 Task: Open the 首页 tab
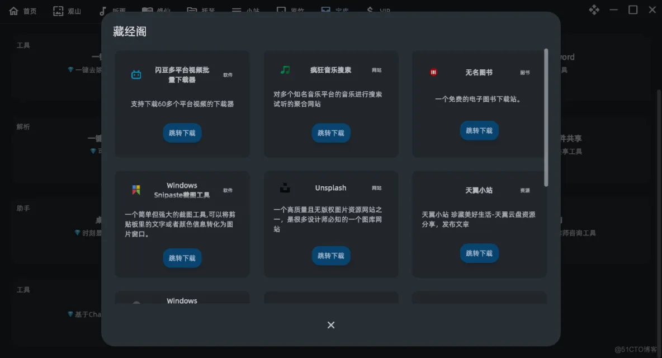click(23, 11)
